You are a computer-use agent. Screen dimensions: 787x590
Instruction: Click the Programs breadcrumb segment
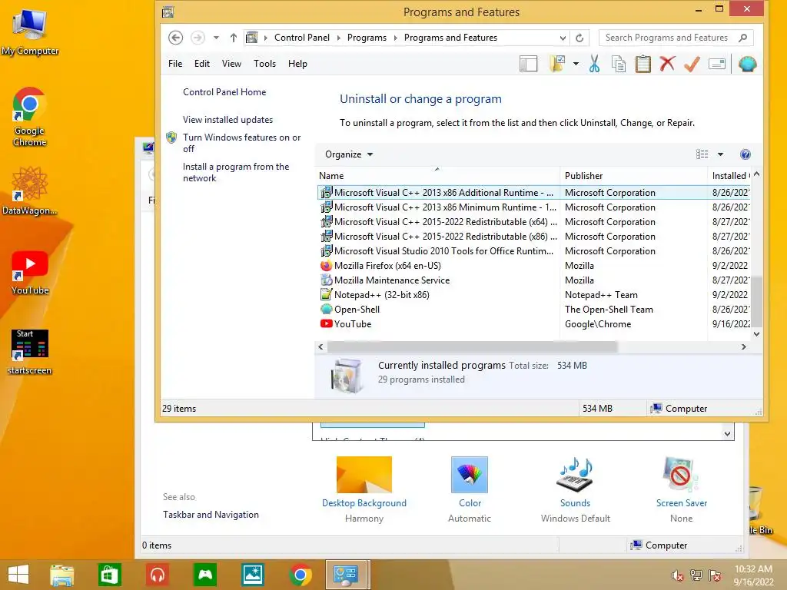367,38
